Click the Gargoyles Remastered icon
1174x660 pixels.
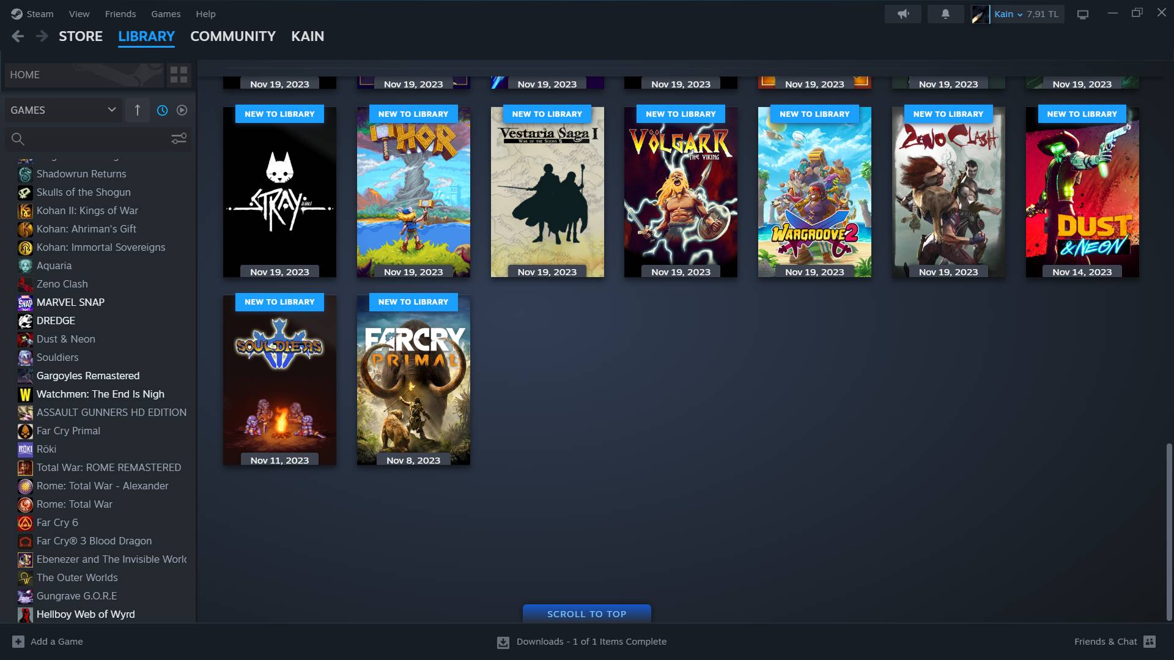[x=25, y=376]
